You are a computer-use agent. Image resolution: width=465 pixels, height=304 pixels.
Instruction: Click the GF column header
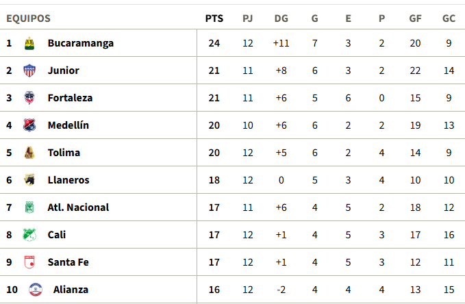click(415, 18)
